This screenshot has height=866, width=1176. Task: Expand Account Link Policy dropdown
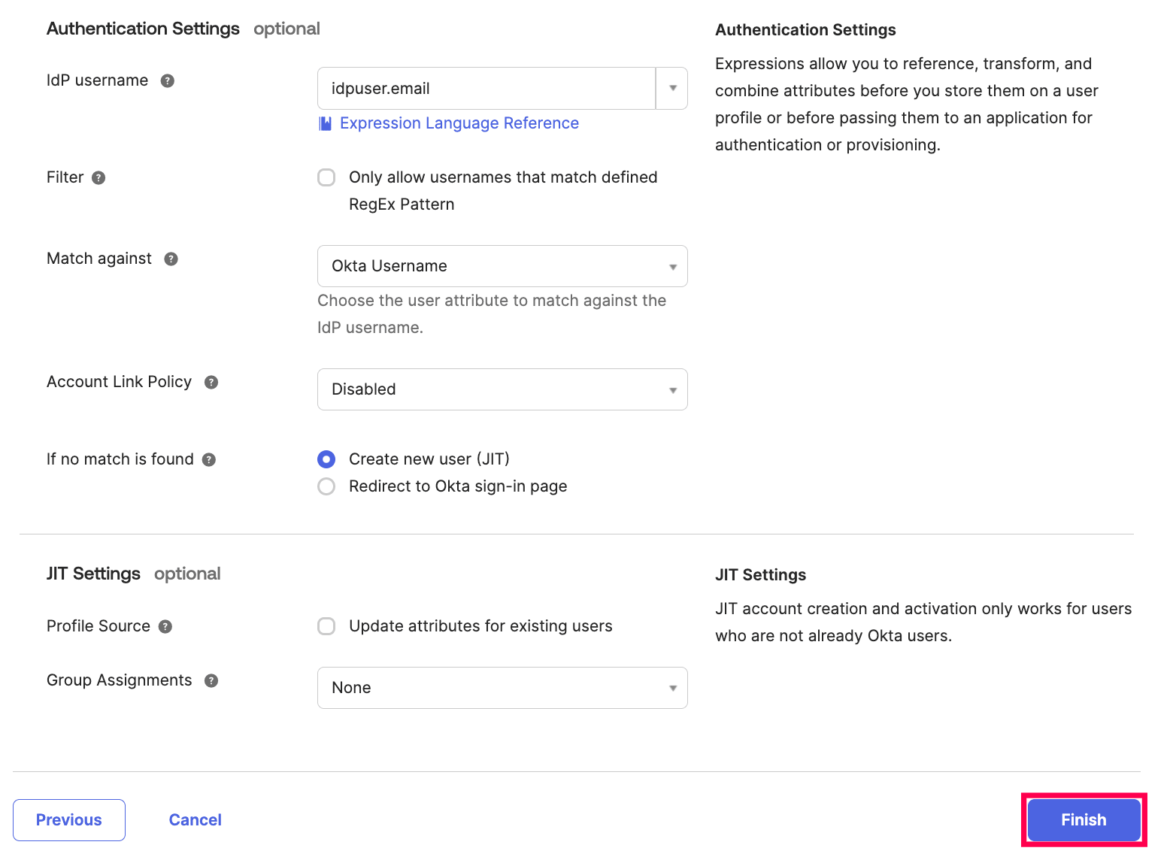502,389
